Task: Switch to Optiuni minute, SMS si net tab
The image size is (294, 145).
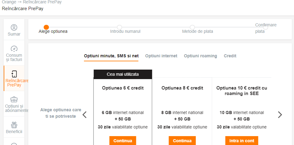Action: [x=111, y=56]
